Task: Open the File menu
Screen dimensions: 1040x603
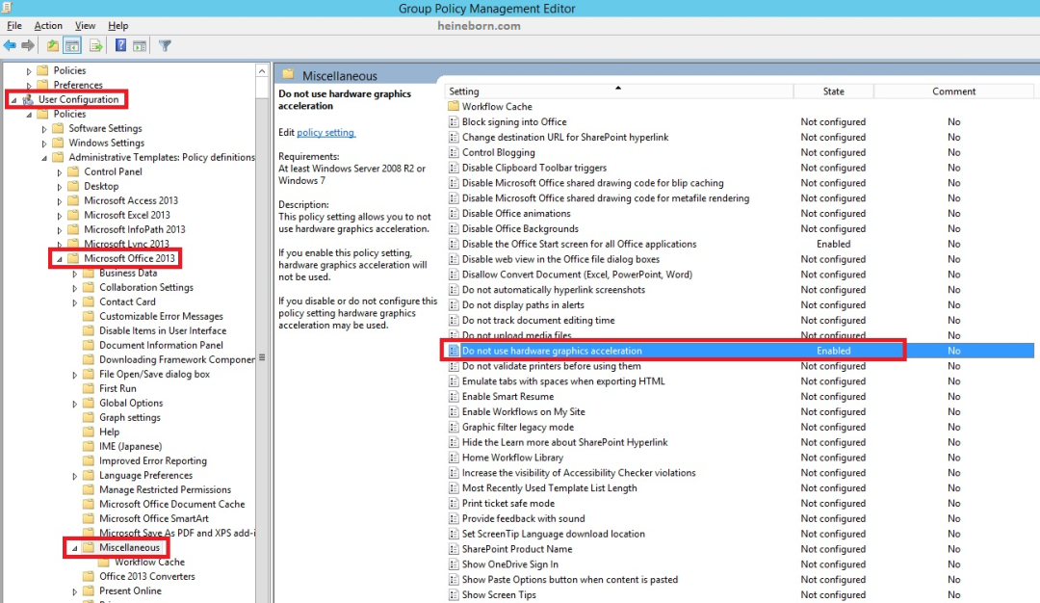Action: tap(13, 25)
